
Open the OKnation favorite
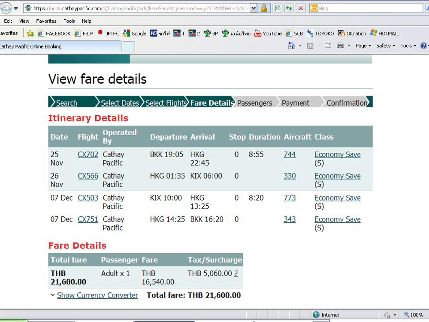pos(352,33)
